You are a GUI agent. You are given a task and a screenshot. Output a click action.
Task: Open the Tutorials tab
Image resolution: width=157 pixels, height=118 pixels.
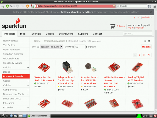(36, 34)
